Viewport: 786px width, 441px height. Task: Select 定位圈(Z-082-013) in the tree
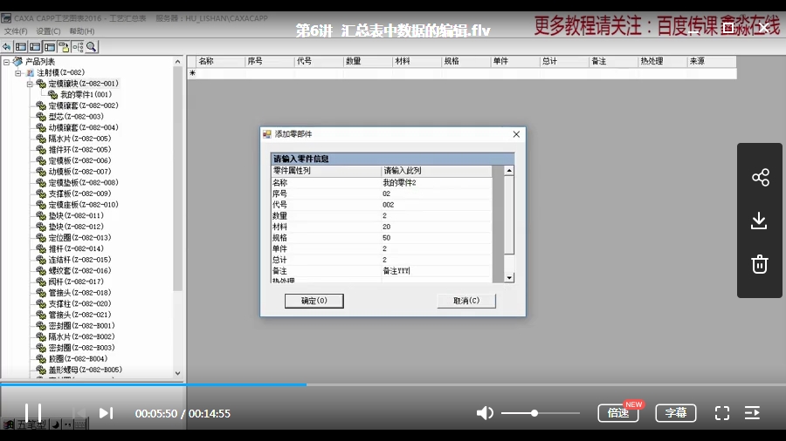coord(79,238)
